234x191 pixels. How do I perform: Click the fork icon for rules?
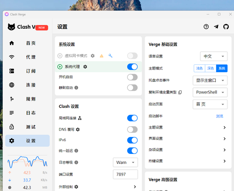(12, 99)
